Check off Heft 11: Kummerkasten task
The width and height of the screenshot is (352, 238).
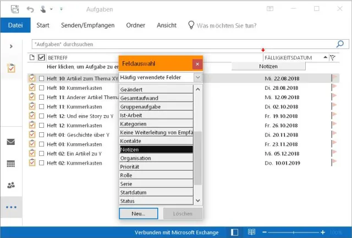[42, 106]
